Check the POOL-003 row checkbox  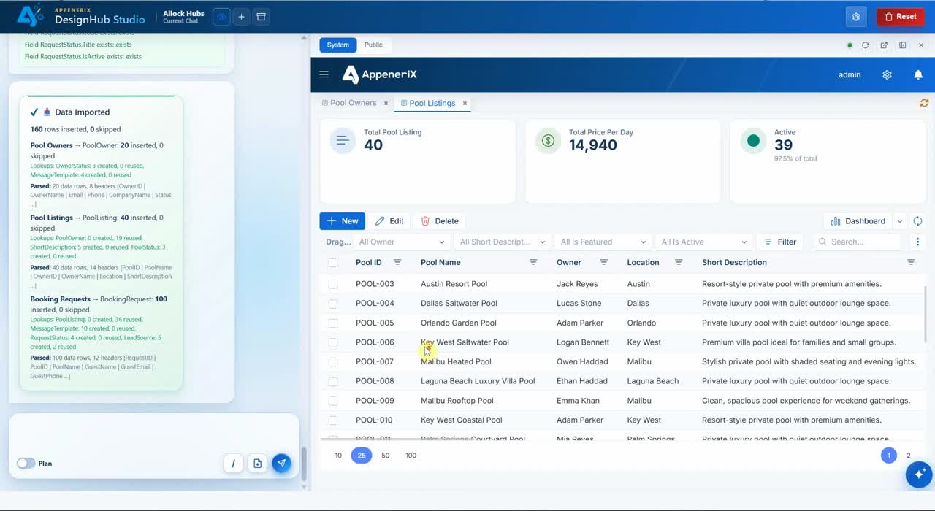coord(333,284)
